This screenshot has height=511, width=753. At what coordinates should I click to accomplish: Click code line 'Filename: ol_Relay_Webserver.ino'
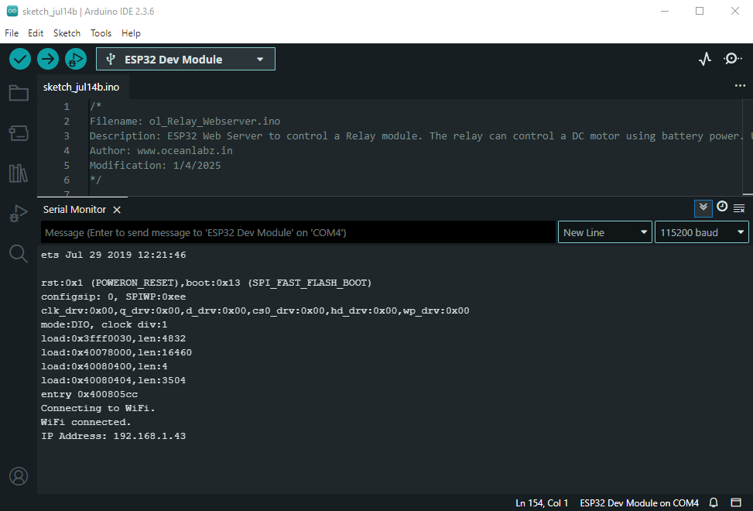[185, 122]
